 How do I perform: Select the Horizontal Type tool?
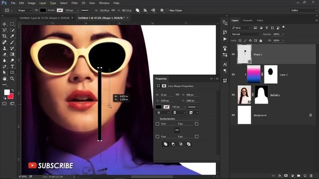(12, 67)
